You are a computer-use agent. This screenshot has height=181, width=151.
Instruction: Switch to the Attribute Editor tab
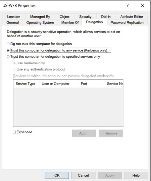(132, 17)
